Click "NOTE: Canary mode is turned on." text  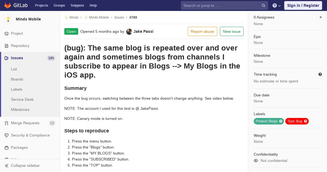pyautogui.click(x=94, y=118)
